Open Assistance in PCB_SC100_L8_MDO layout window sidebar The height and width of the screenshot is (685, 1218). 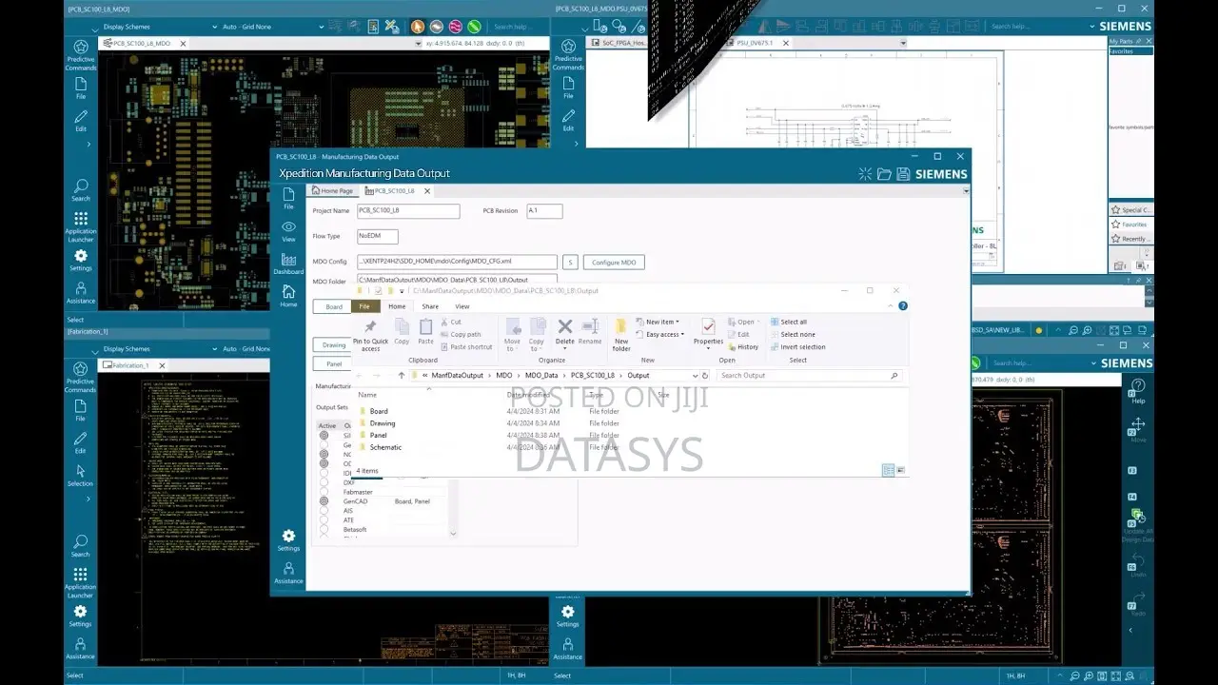tap(80, 292)
